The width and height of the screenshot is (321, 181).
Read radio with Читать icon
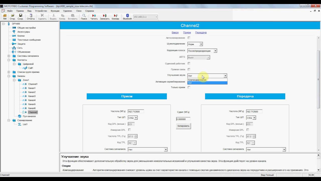pos(94,17)
